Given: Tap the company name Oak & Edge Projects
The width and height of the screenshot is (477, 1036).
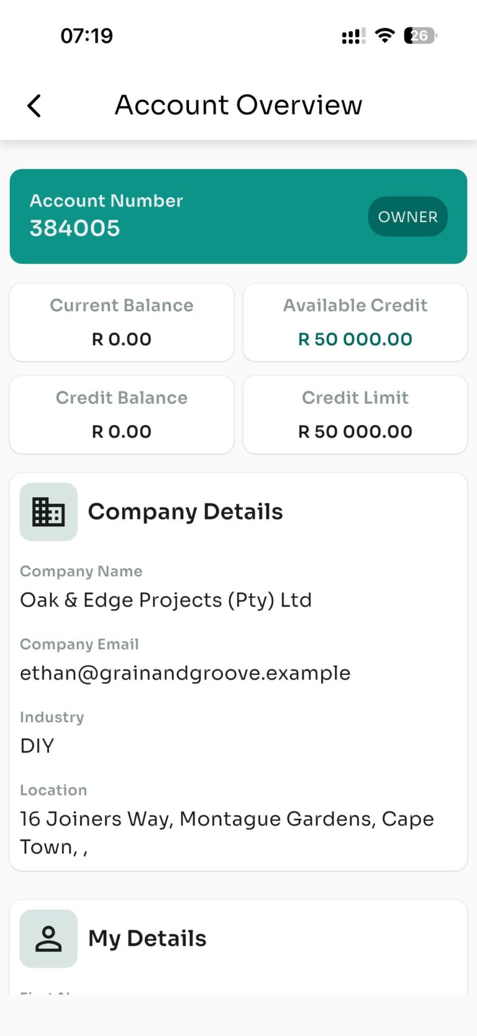Looking at the screenshot, I should 166,600.
